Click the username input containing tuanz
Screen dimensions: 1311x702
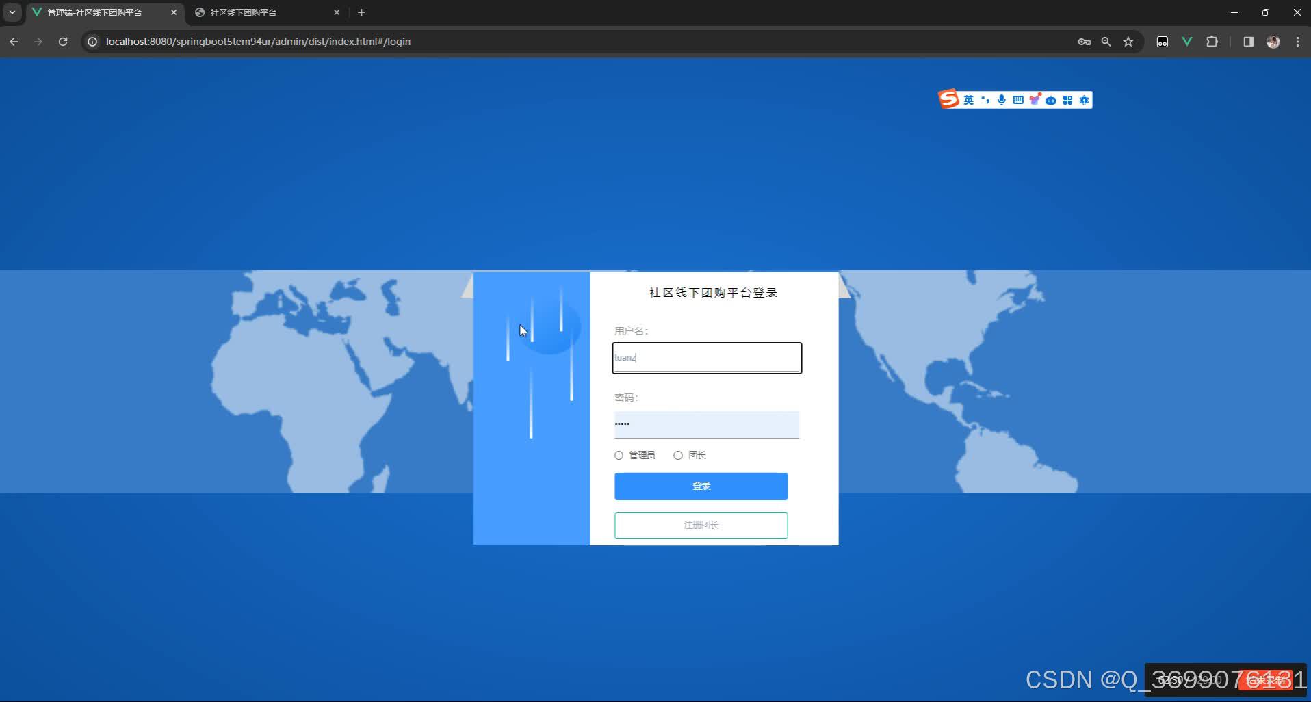[706, 358]
